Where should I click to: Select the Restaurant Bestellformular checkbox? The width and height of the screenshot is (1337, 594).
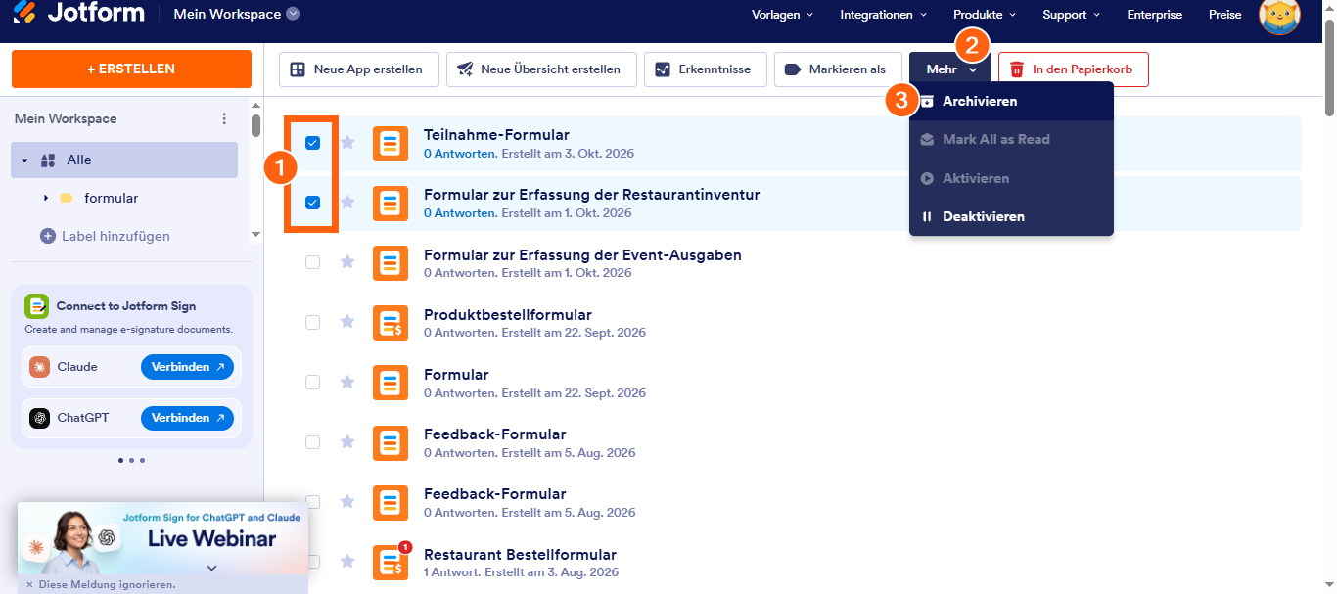pyautogui.click(x=312, y=561)
